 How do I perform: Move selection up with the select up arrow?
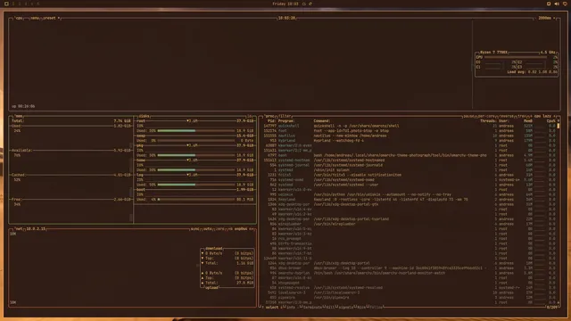tap(263, 307)
